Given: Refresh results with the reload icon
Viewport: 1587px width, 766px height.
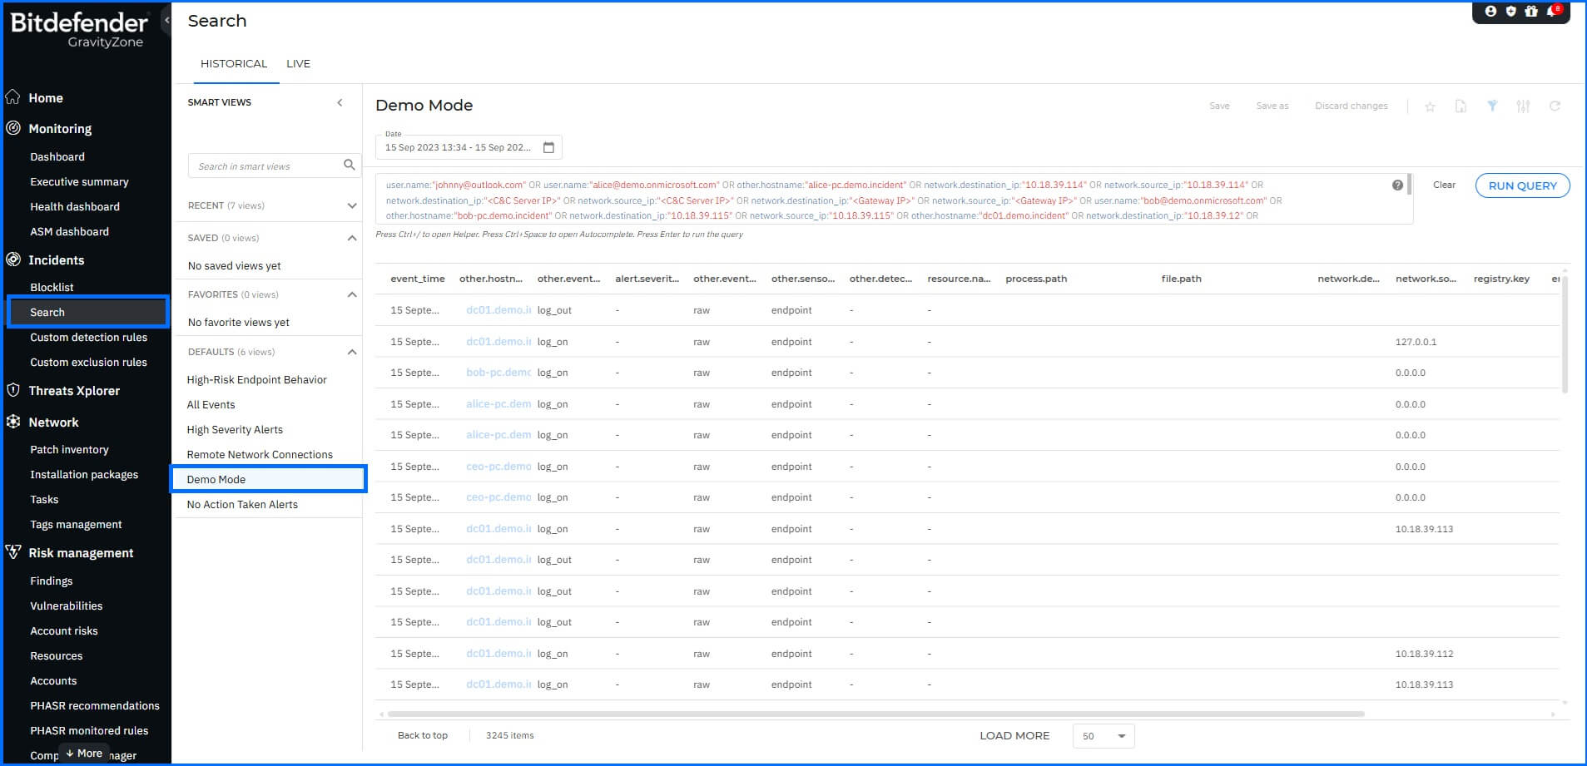Looking at the screenshot, I should tap(1555, 106).
